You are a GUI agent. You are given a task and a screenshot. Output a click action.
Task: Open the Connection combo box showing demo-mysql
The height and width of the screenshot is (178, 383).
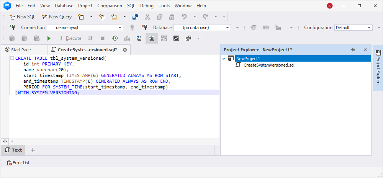[85, 28]
